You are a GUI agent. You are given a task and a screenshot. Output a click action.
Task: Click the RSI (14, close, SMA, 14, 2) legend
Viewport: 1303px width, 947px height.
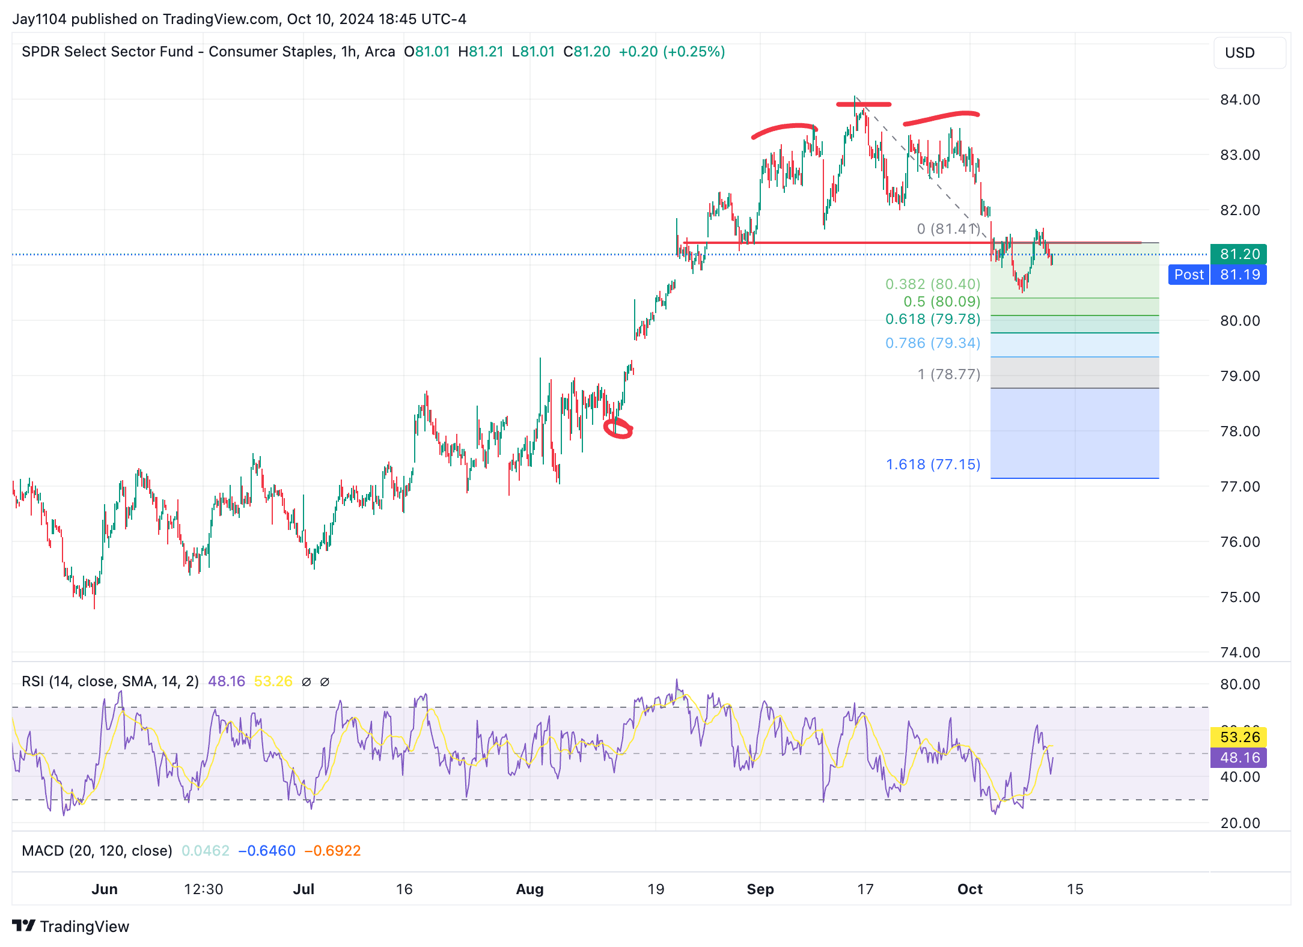coord(110,681)
